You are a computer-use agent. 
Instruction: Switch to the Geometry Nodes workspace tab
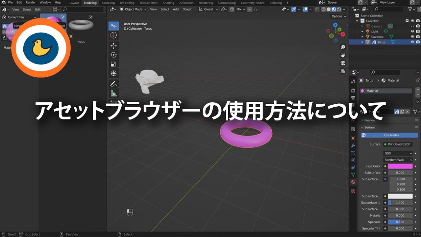pos(253,3)
